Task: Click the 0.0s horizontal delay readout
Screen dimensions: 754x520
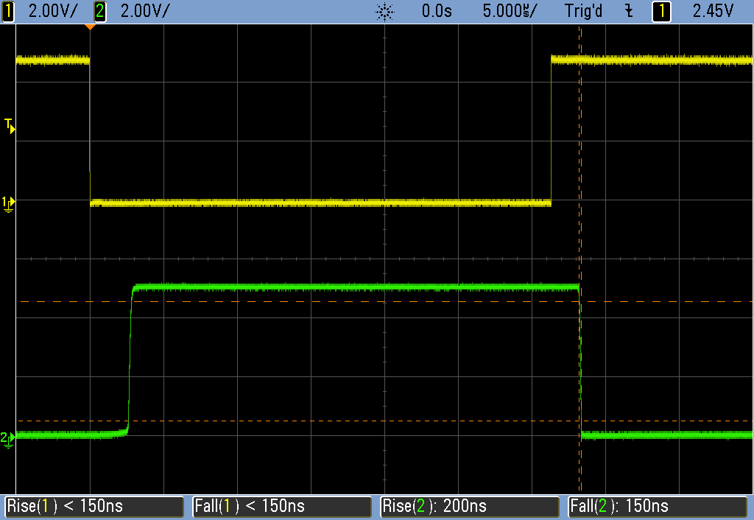Action: point(437,11)
